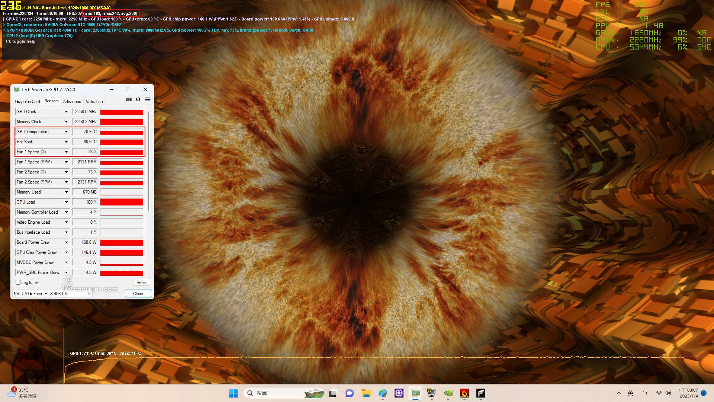Viewport: 714px width, 402px height.
Task: Switch to GPU-Z in the taskbar
Action: tap(415, 393)
